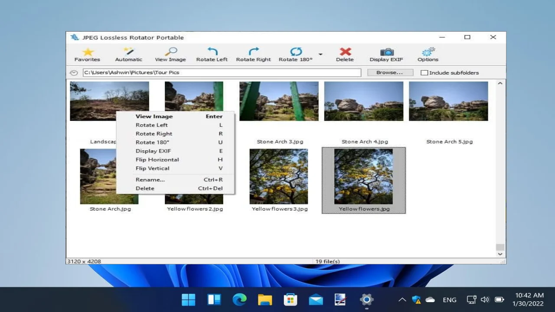The image size is (555, 312).
Task: Select Stone Arch 5.jpg thumbnail
Action: 448,101
